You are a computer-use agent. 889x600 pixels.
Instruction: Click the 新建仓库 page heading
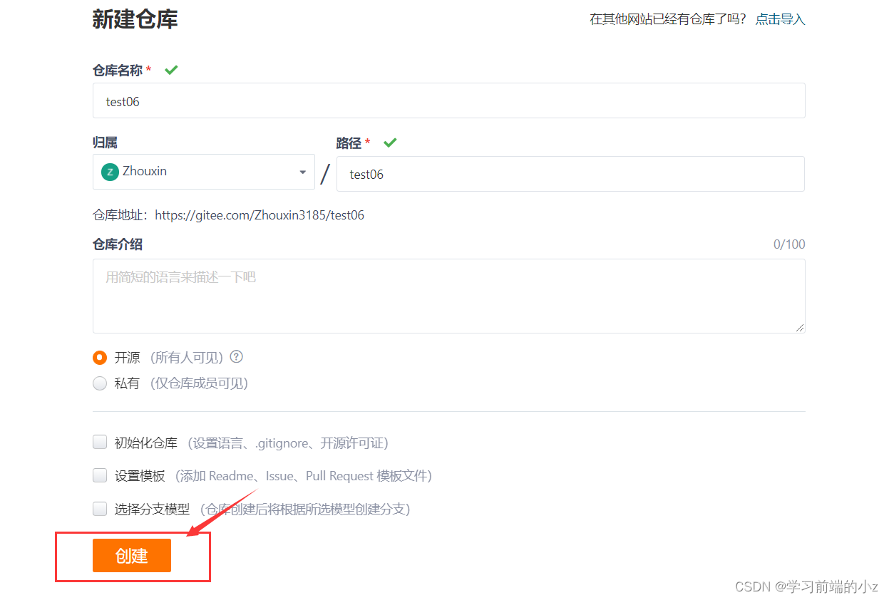(135, 19)
